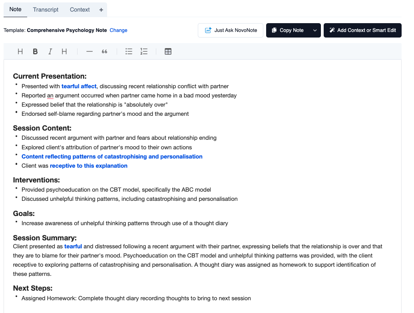
Task: Toggle bold formatting in the toolbar
Action: point(35,52)
